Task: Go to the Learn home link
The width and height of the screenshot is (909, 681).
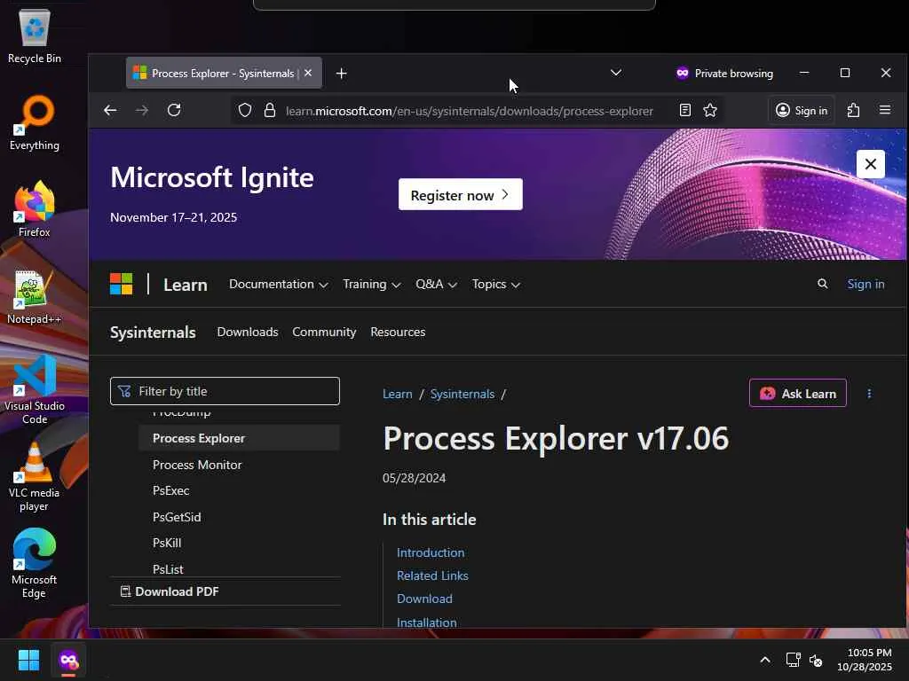Action: click(185, 285)
